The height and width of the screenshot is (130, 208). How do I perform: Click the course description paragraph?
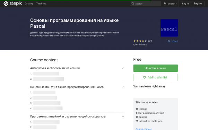tap(75, 34)
